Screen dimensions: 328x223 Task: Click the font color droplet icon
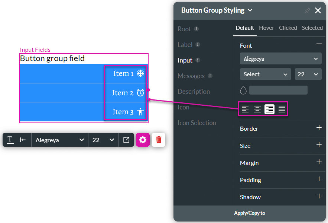pyautogui.click(x=243, y=90)
